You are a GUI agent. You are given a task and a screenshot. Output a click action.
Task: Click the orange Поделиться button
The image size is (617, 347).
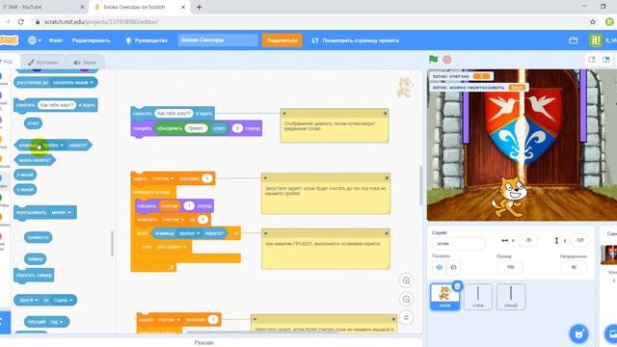(282, 40)
